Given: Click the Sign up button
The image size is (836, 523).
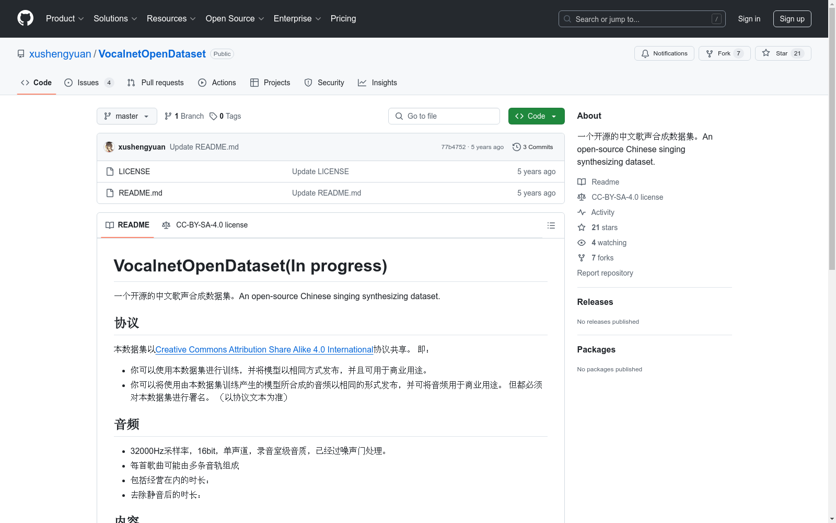Looking at the screenshot, I should pyautogui.click(x=792, y=19).
